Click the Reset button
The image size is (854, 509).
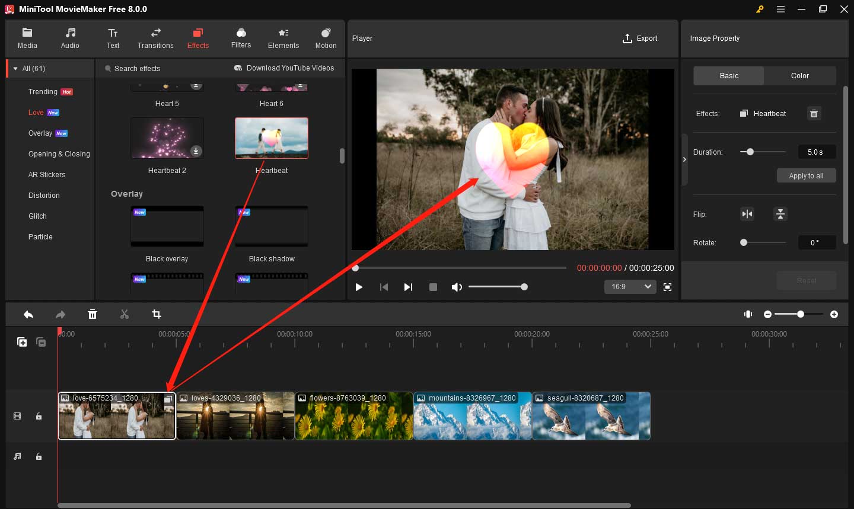tap(807, 280)
